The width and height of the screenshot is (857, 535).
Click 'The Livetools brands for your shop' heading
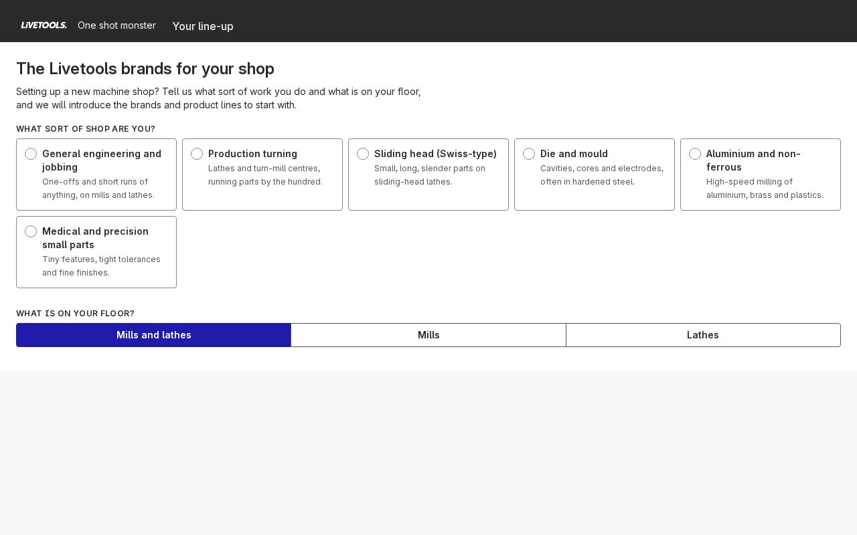(145, 69)
